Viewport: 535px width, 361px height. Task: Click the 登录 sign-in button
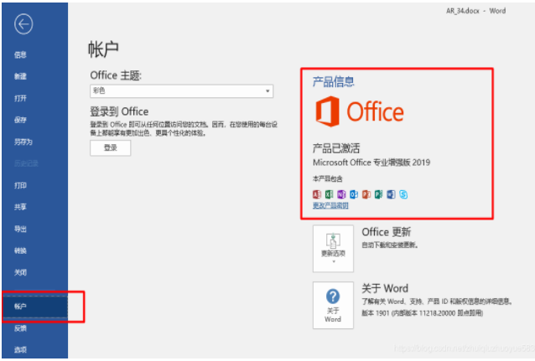(110, 148)
